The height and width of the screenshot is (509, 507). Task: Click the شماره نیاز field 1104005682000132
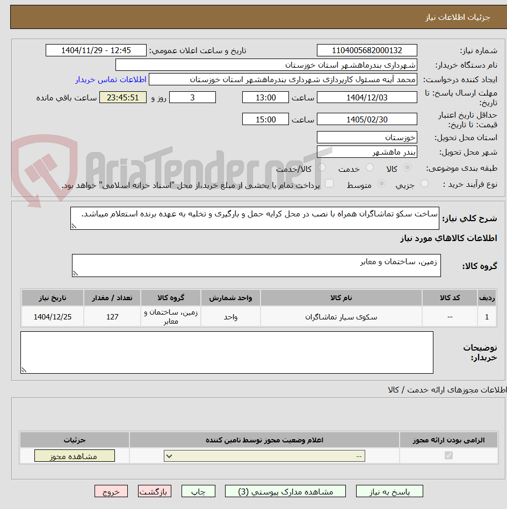pos(367,50)
